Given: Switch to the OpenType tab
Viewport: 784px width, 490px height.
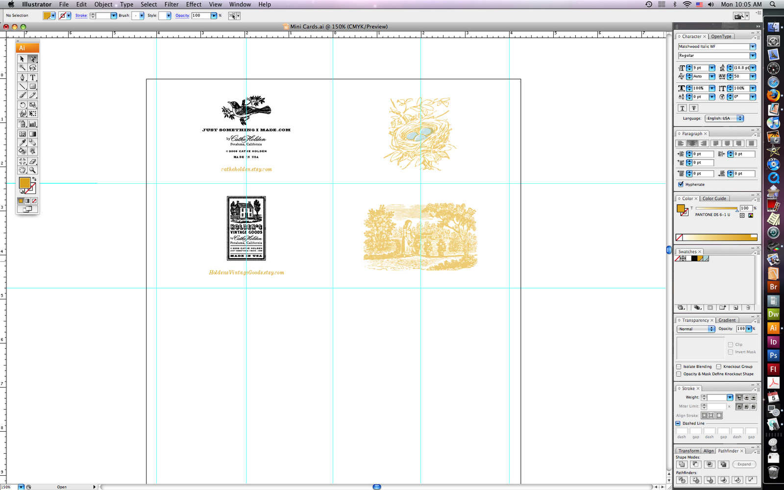Looking at the screenshot, I should 721,36.
